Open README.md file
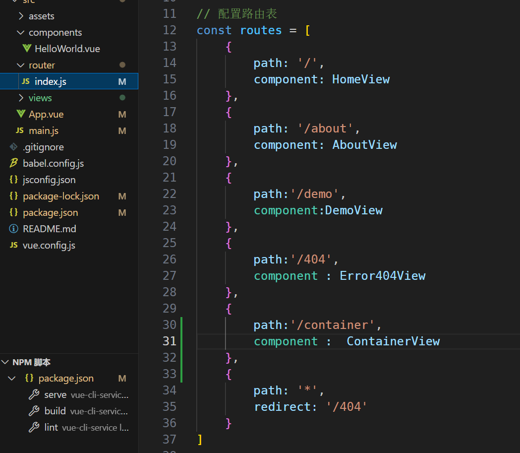Image resolution: width=520 pixels, height=453 pixels. [50, 229]
